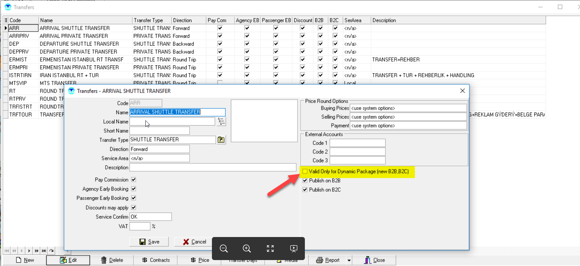Save the transfer dialog
The image size is (580, 266).
pos(149,242)
